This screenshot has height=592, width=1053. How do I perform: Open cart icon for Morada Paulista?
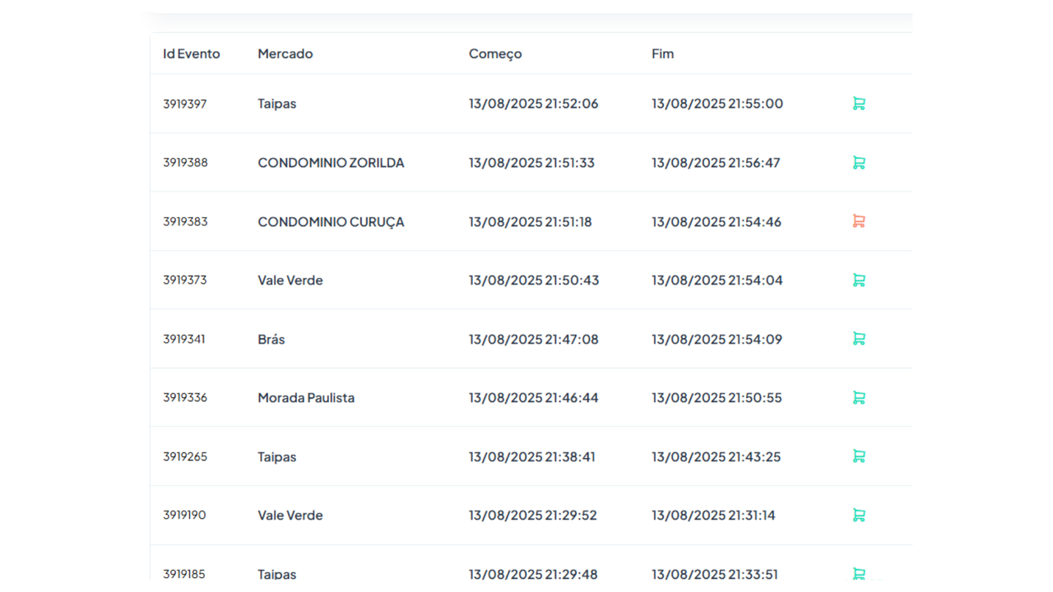859,398
